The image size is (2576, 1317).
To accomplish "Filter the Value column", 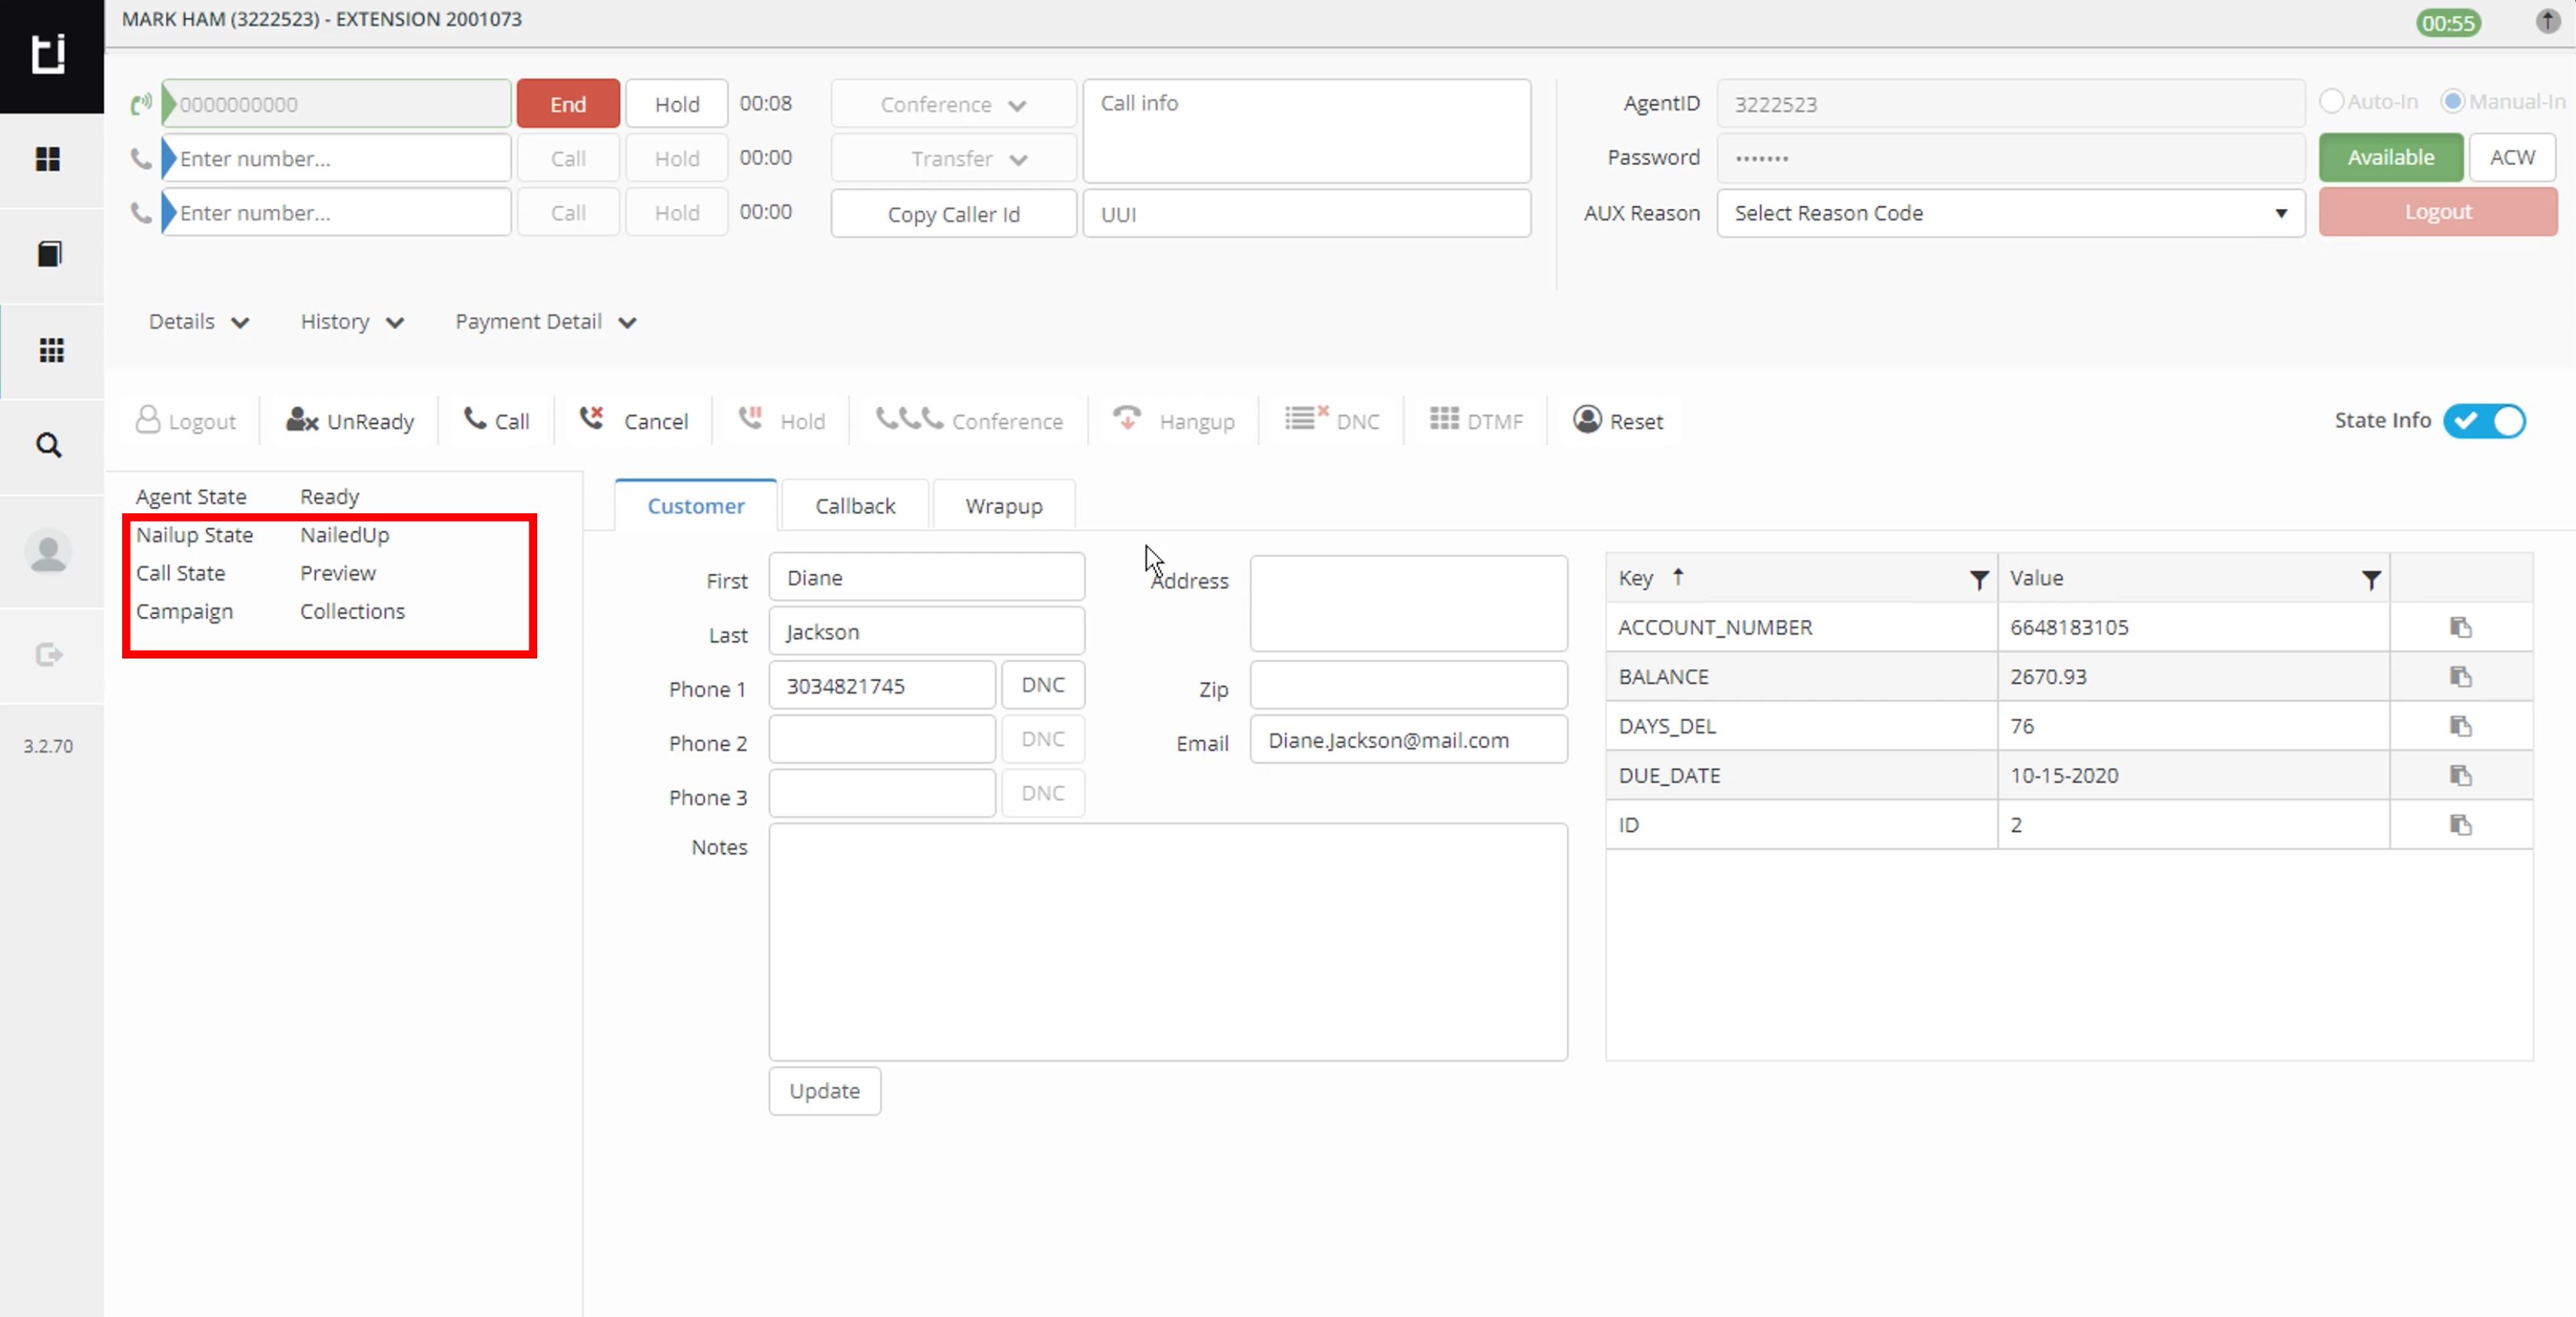I will pyautogui.click(x=2370, y=579).
